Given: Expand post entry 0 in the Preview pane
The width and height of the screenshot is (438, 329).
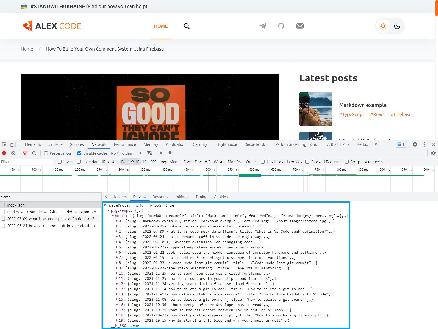Looking at the screenshot, I should tap(117, 221).
